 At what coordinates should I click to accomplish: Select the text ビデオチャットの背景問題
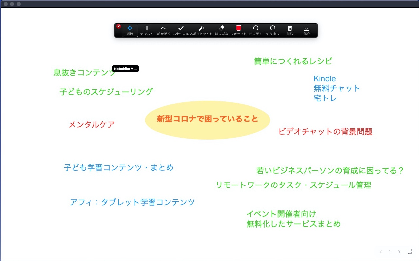coord(326,132)
